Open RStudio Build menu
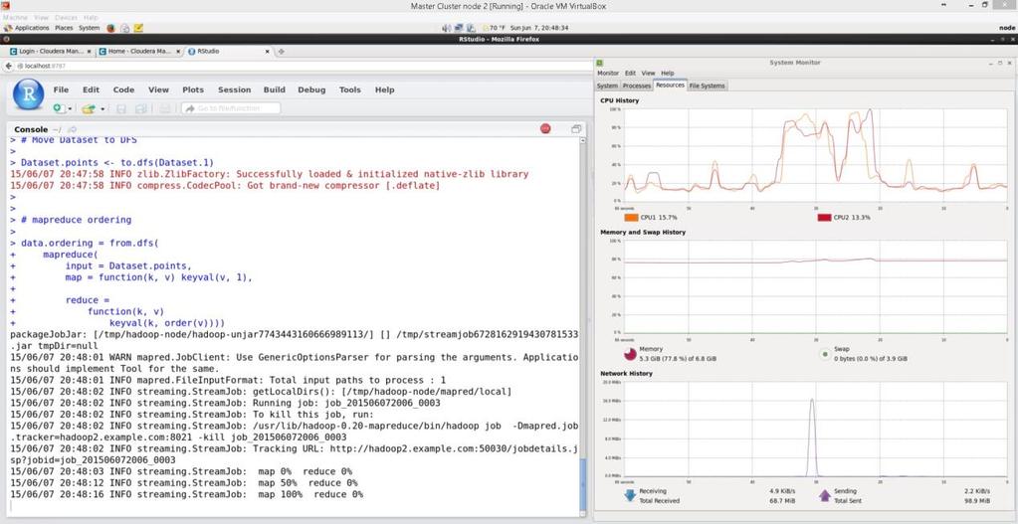 click(274, 90)
